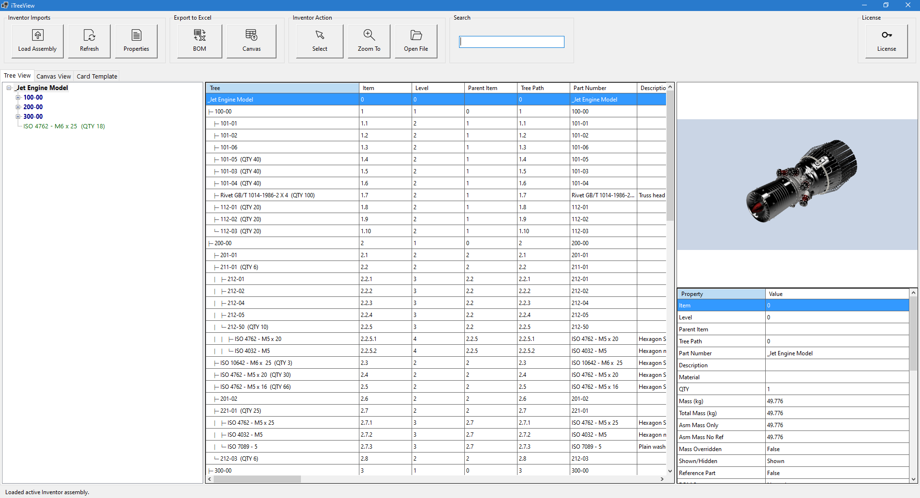Export the BOM to Excel
Image resolution: width=920 pixels, height=498 pixels.
199,41
